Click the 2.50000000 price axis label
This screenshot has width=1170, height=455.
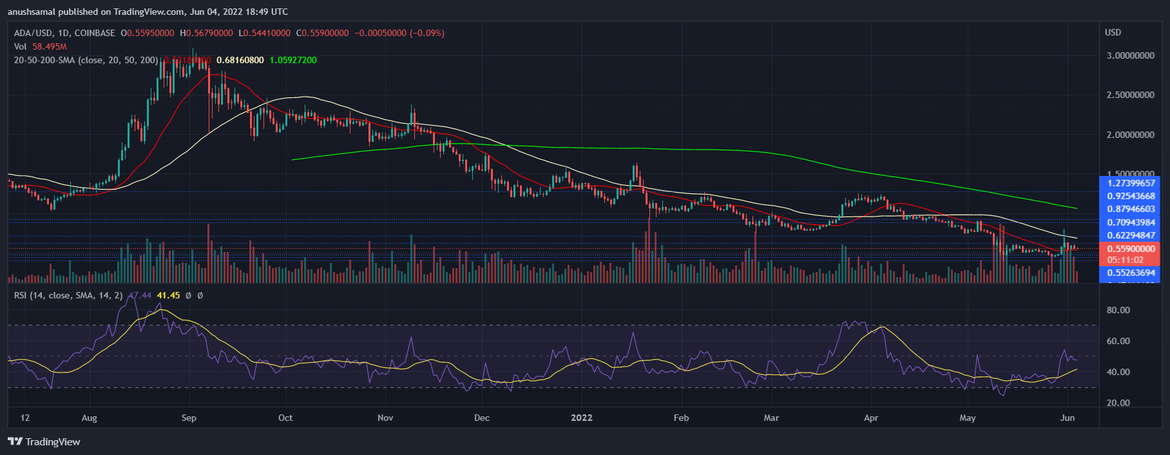1131,95
